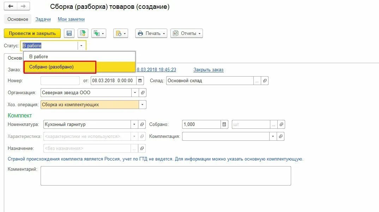Screen dimensions: 379x212
Task: Open the Основной склад record with open icon
Action: click(x=265, y=81)
